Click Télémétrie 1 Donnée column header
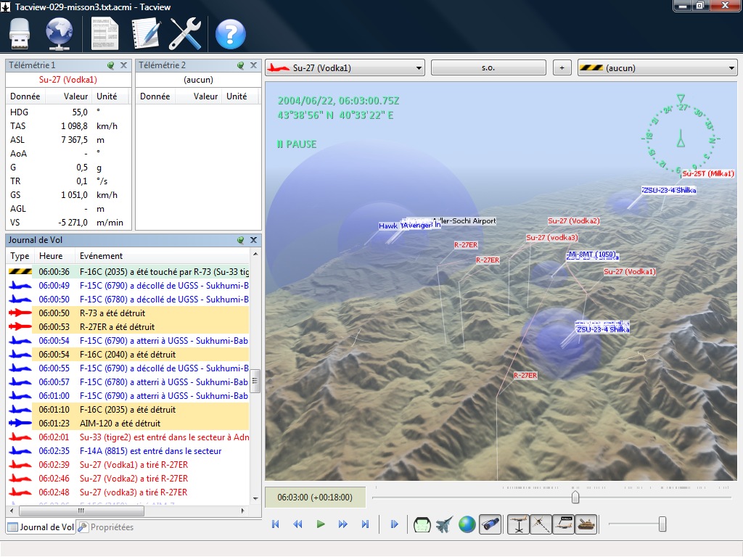 tap(27, 96)
